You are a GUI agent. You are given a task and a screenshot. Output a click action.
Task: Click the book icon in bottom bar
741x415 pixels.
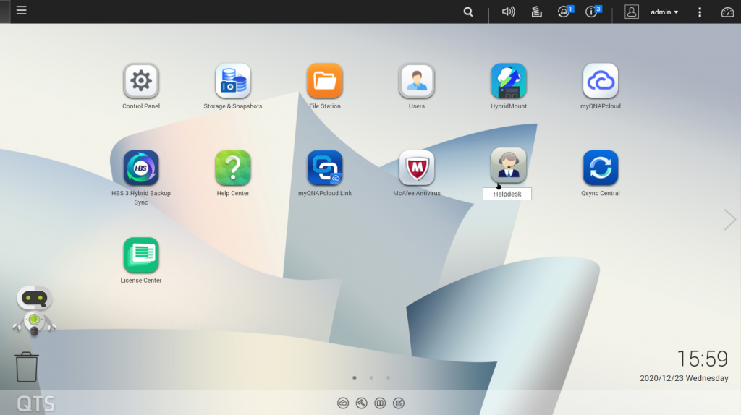pos(380,403)
